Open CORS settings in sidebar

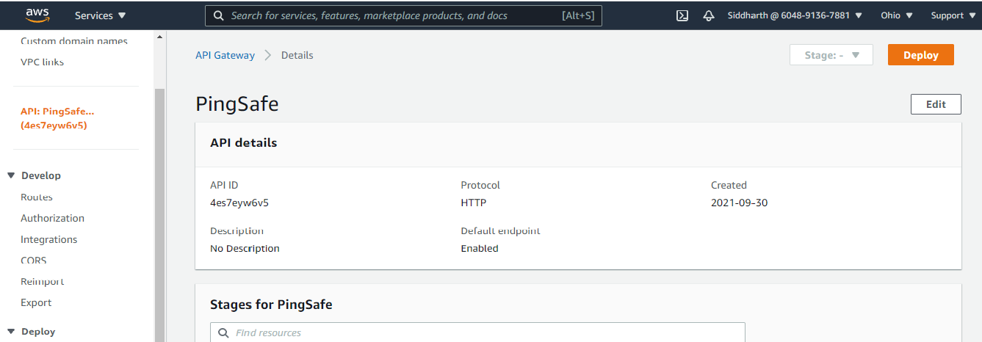34,261
